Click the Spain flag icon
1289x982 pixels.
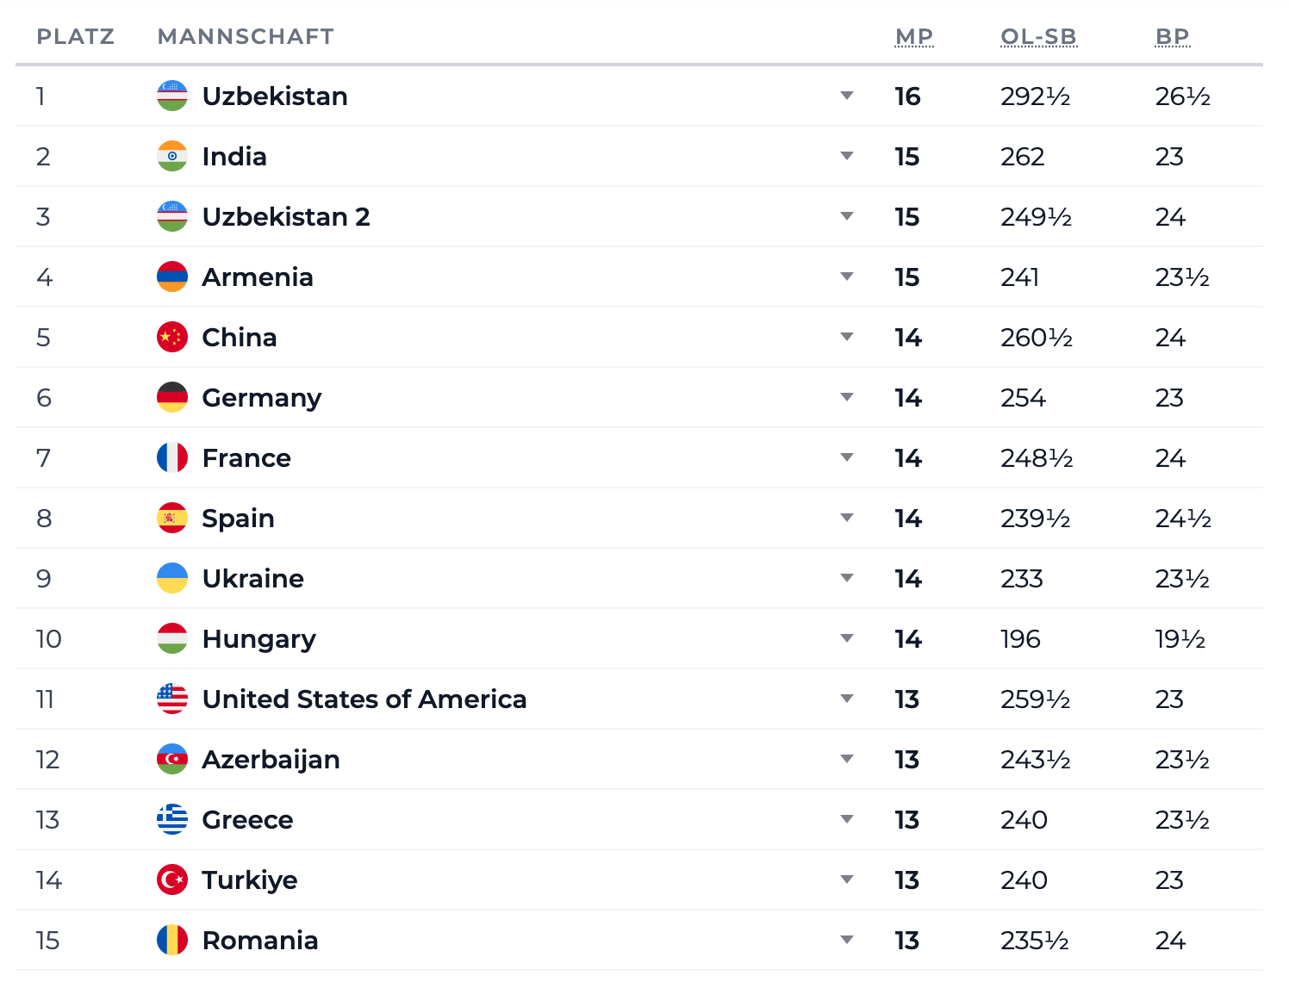tap(172, 518)
